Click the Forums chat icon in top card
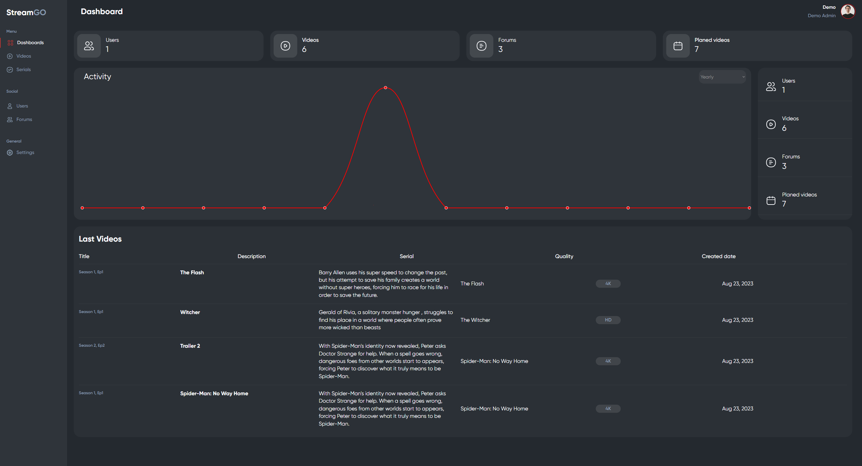 tap(481, 46)
